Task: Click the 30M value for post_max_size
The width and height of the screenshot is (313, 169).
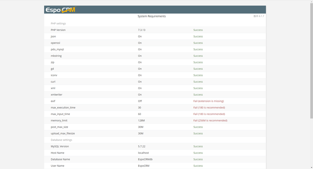Action: point(141,127)
